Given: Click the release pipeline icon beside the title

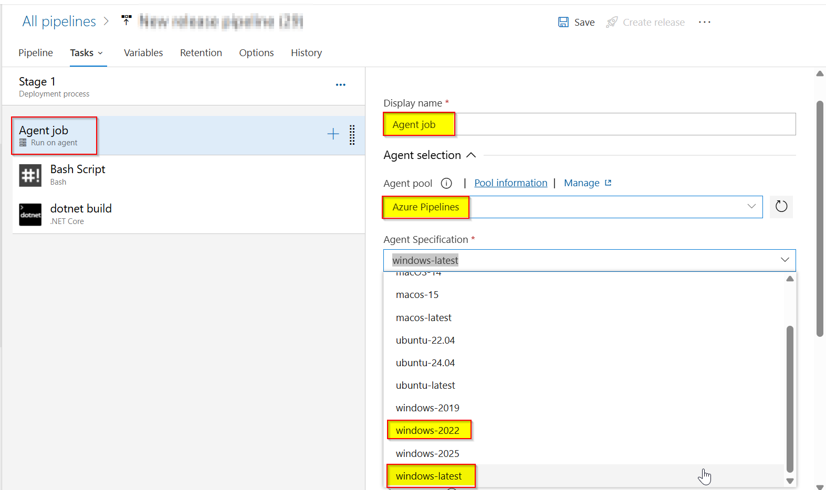Looking at the screenshot, I should click(x=126, y=20).
